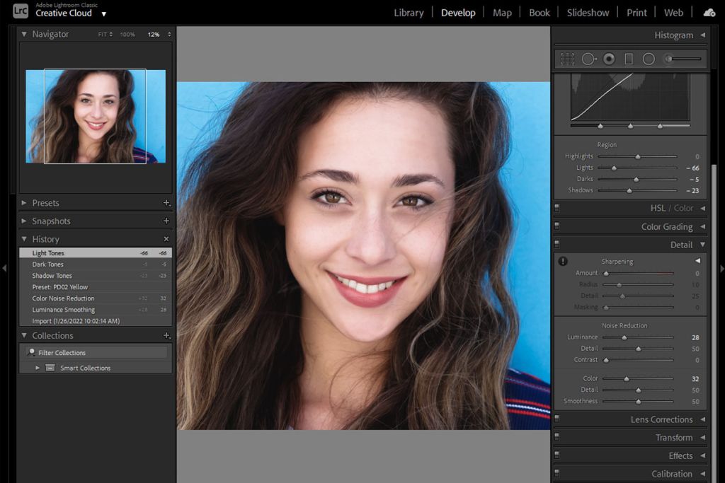Click the Sharpening warning icon in Detail panel
The width and height of the screenshot is (725, 483).
pos(561,261)
